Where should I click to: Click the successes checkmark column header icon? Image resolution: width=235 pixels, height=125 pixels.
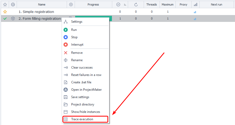click(x=118, y=4)
